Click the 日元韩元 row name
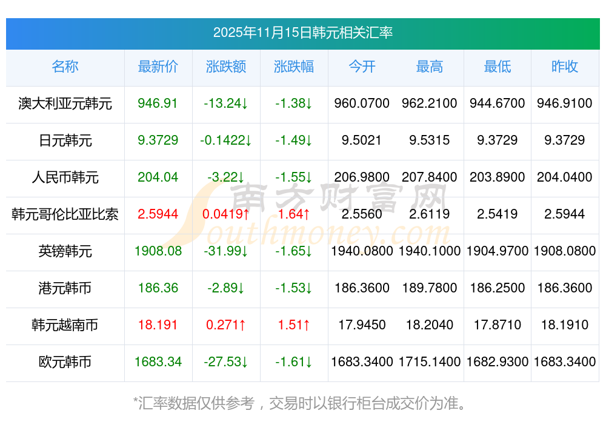Screen dimensions: 606x422 pyautogui.click(x=65, y=140)
